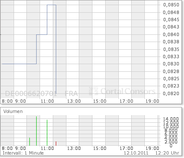Click the 0,0850 price axis label
184x158 pixels.
click(x=171, y=5)
